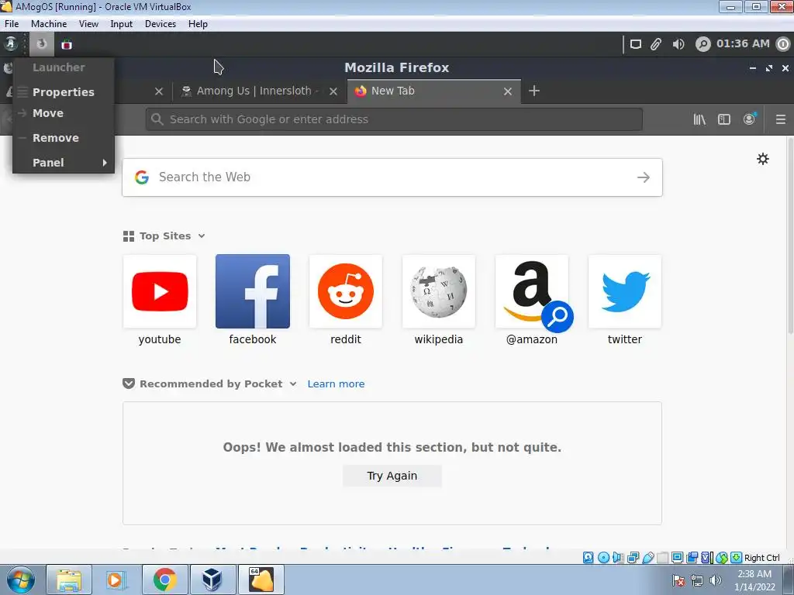794x595 pixels.
Task: Click the Pocket shield icon
Action: [129, 383]
